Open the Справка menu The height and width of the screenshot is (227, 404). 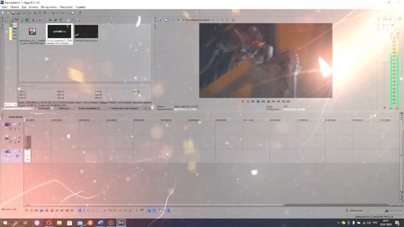coord(80,7)
